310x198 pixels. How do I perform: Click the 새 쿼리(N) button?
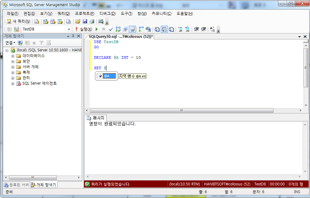tap(18, 21)
